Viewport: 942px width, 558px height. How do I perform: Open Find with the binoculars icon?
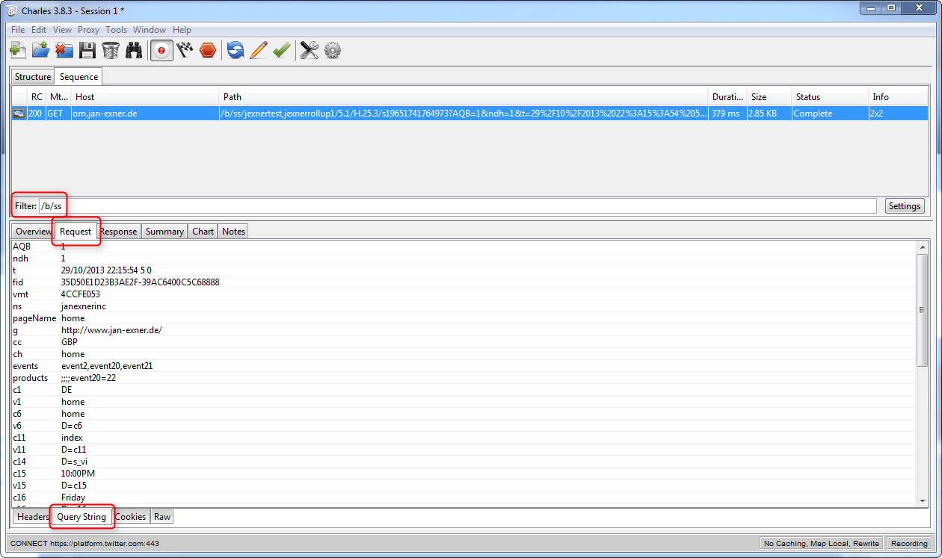pyautogui.click(x=134, y=50)
